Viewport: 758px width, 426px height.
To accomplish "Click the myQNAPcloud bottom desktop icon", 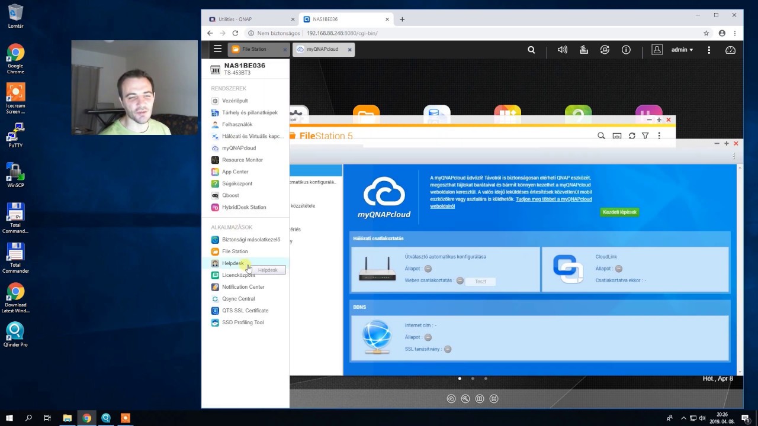I will tap(451, 399).
